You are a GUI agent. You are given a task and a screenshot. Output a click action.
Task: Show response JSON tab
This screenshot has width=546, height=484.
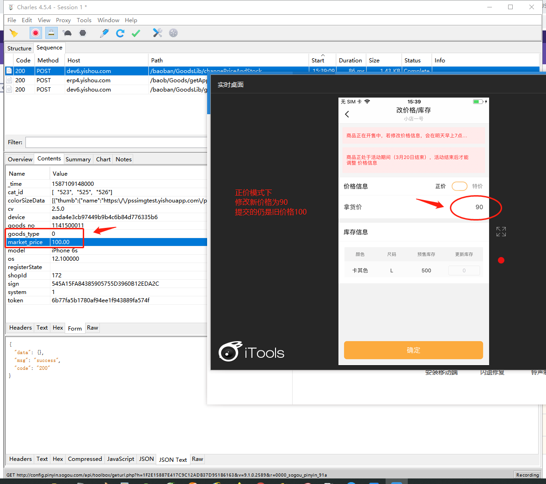coord(146,459)
